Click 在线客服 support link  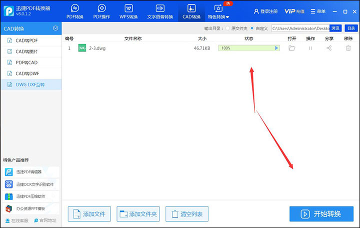pyautogui.click(x=17, y=220)
